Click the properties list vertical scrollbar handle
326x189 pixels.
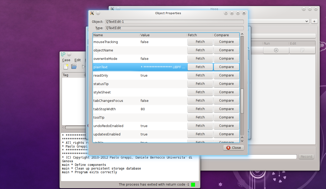[x=242, y=101]
